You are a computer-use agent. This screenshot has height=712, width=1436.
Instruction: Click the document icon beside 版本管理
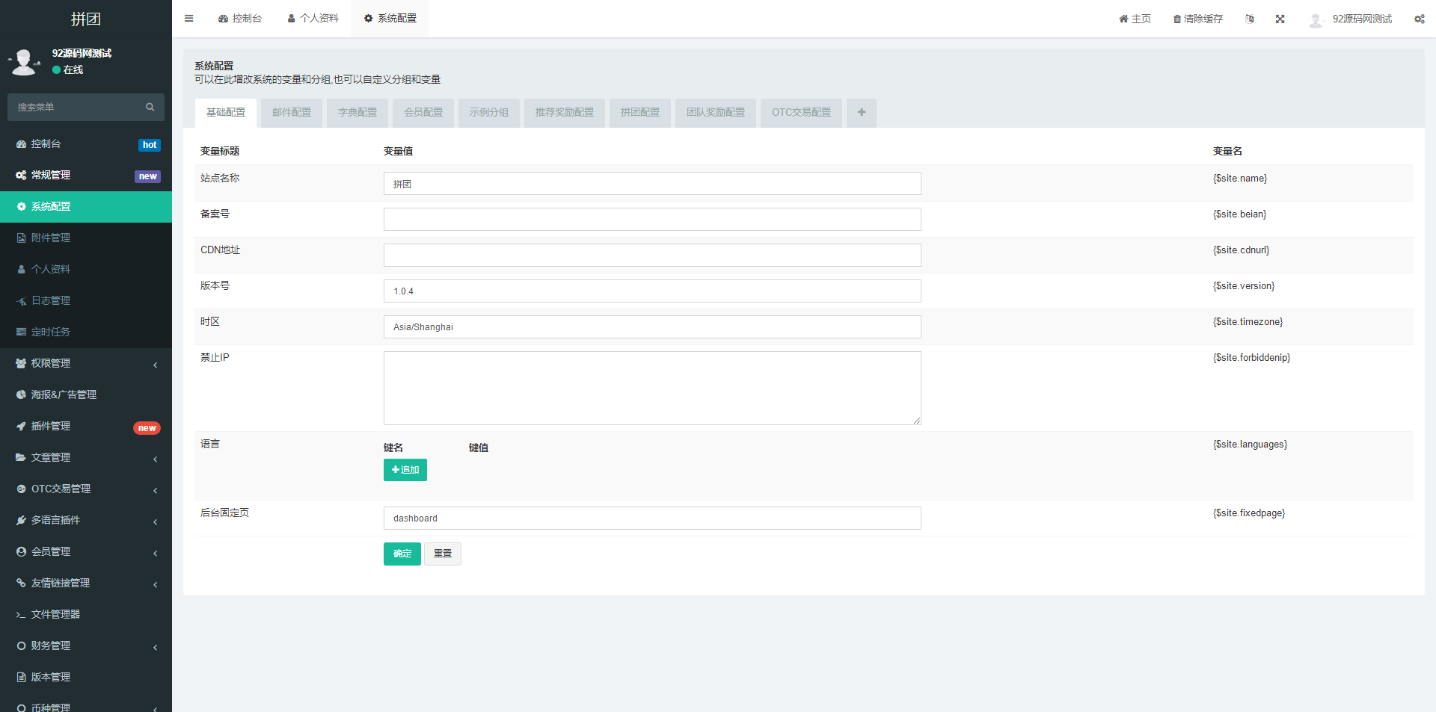[x=21, y=677]
